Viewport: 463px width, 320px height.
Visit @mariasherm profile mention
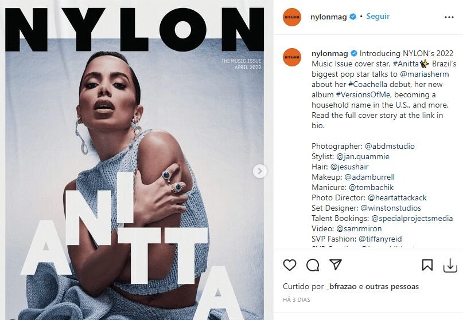pyautogui.click(x=425, y=74)
